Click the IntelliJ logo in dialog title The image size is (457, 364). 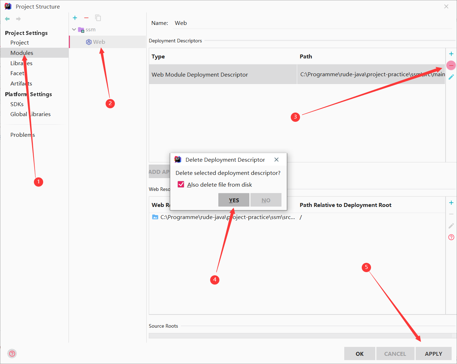[177, 160]
